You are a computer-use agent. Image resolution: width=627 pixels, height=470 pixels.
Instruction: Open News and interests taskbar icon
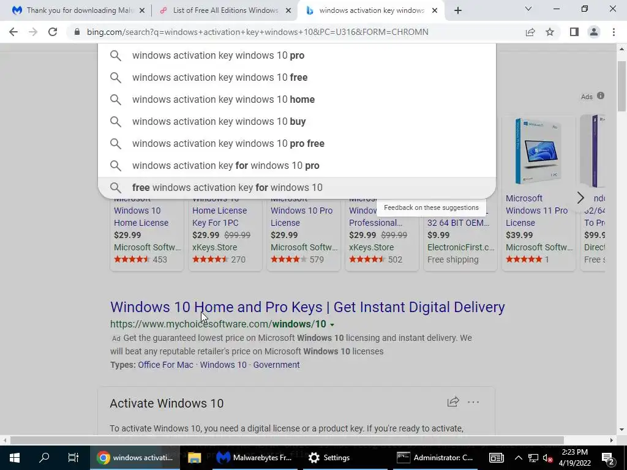(496, 458)
